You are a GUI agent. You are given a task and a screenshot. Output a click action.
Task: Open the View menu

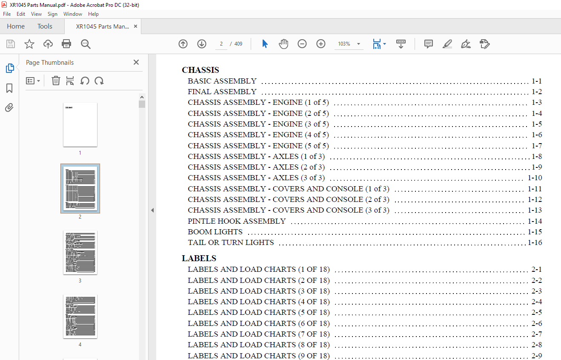tap(36, 14)
